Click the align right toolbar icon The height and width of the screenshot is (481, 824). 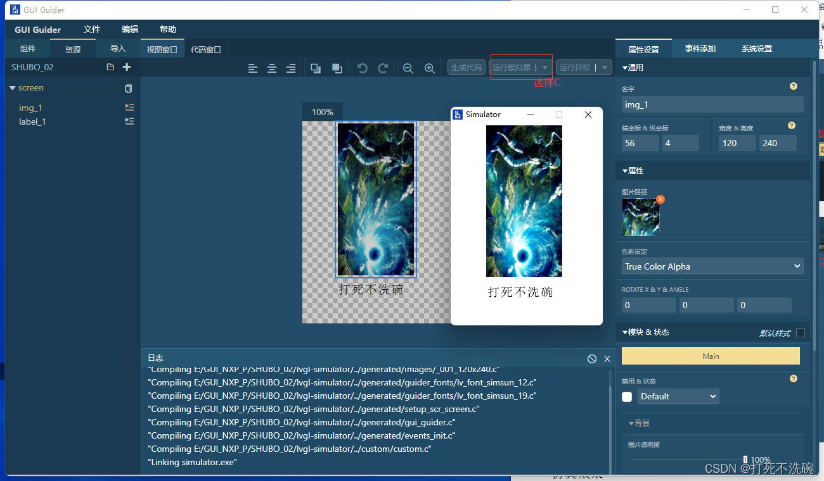[x=291, y=68]
